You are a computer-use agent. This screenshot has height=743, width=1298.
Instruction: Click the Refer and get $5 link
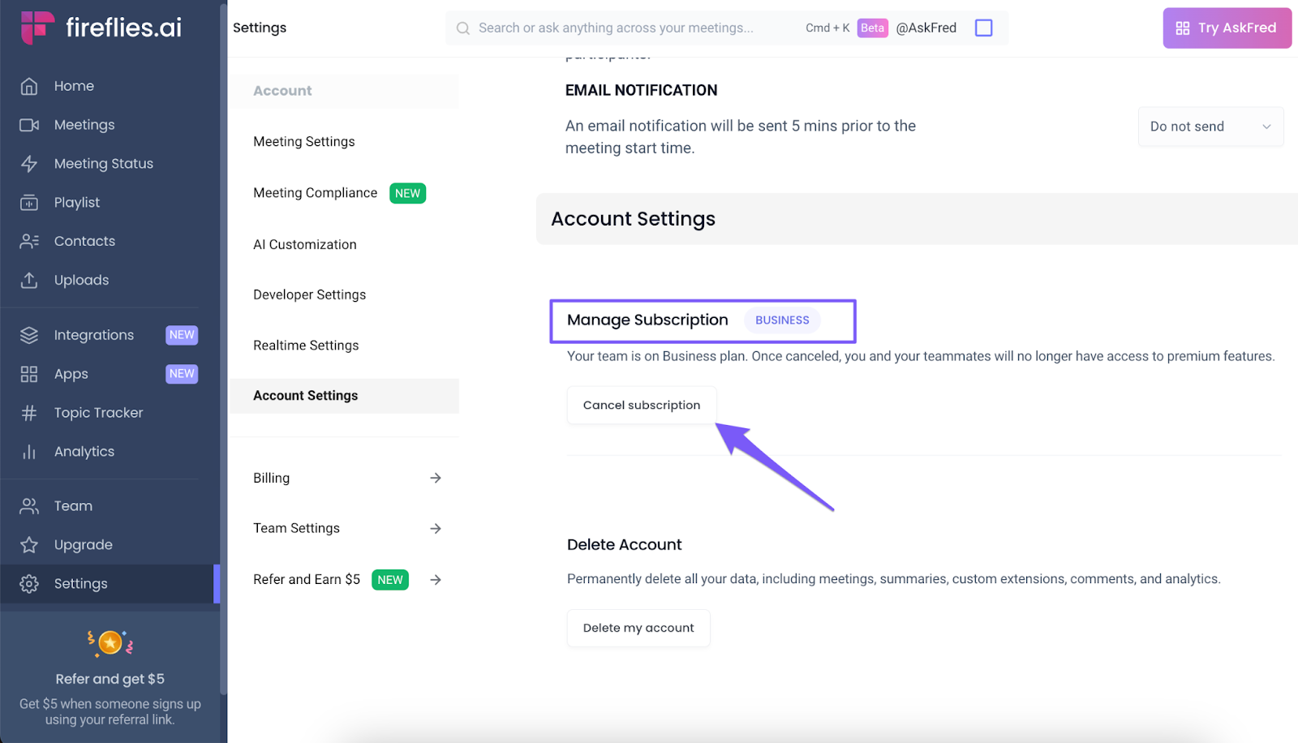click(110, 679)
